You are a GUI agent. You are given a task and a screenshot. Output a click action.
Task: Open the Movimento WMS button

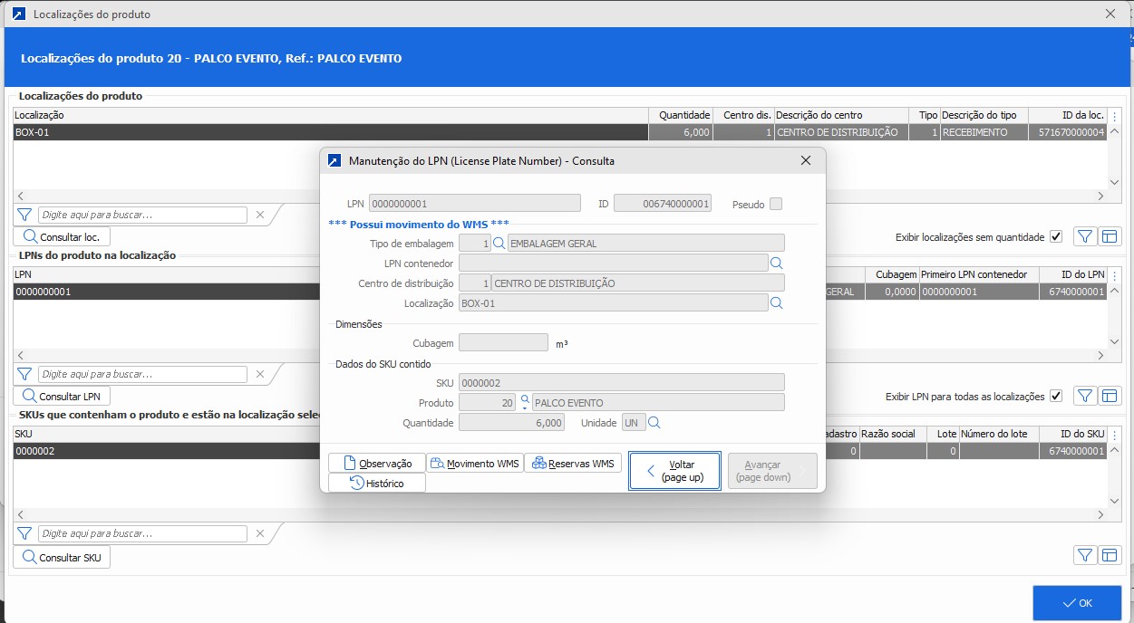475,464
